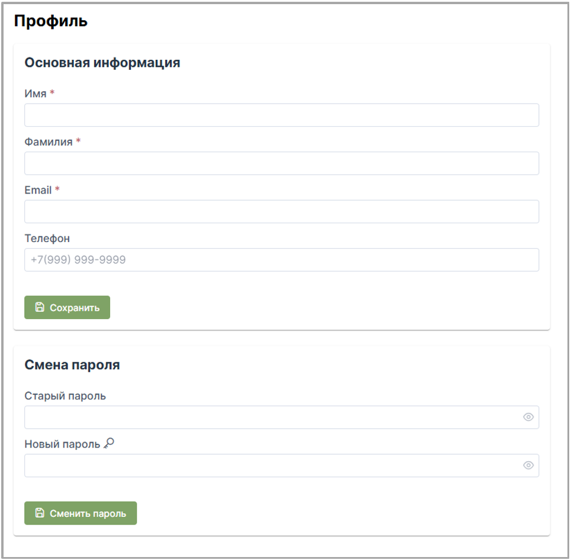Viewport: 571px width, 560px height.
Task: Click the Телефон field label
Action: click(47, 239)
